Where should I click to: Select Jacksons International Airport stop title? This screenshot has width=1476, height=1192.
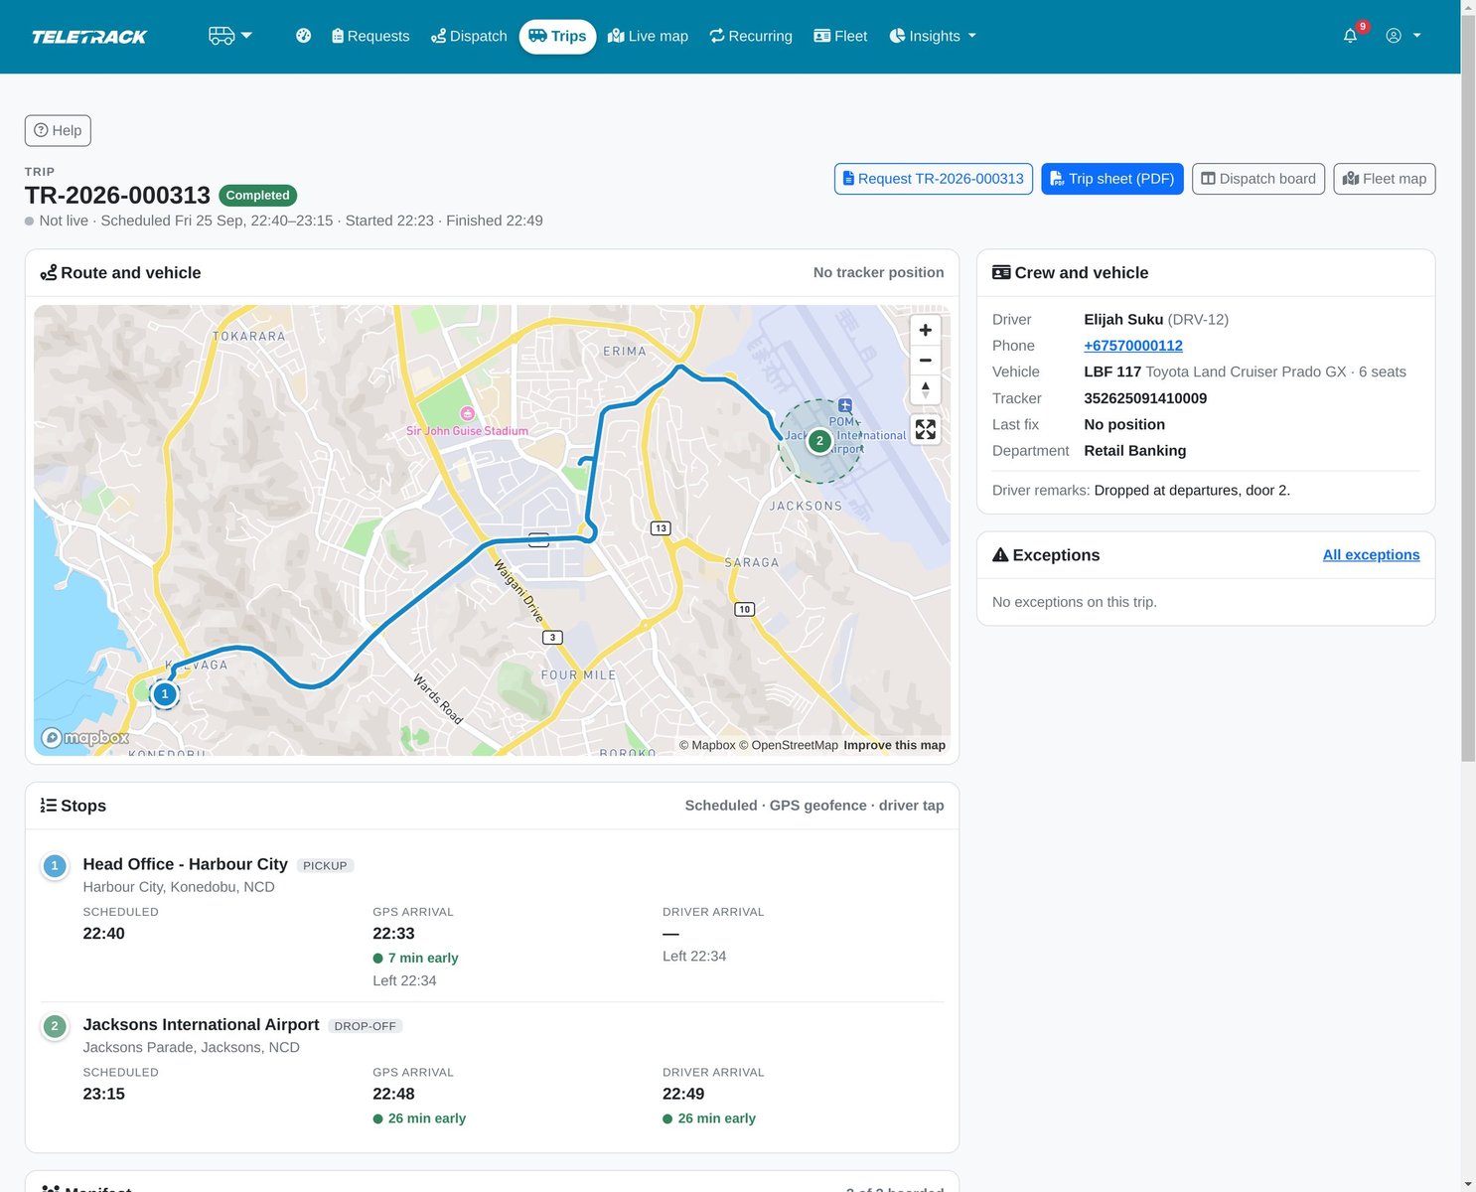click(x=202, y=1024)
